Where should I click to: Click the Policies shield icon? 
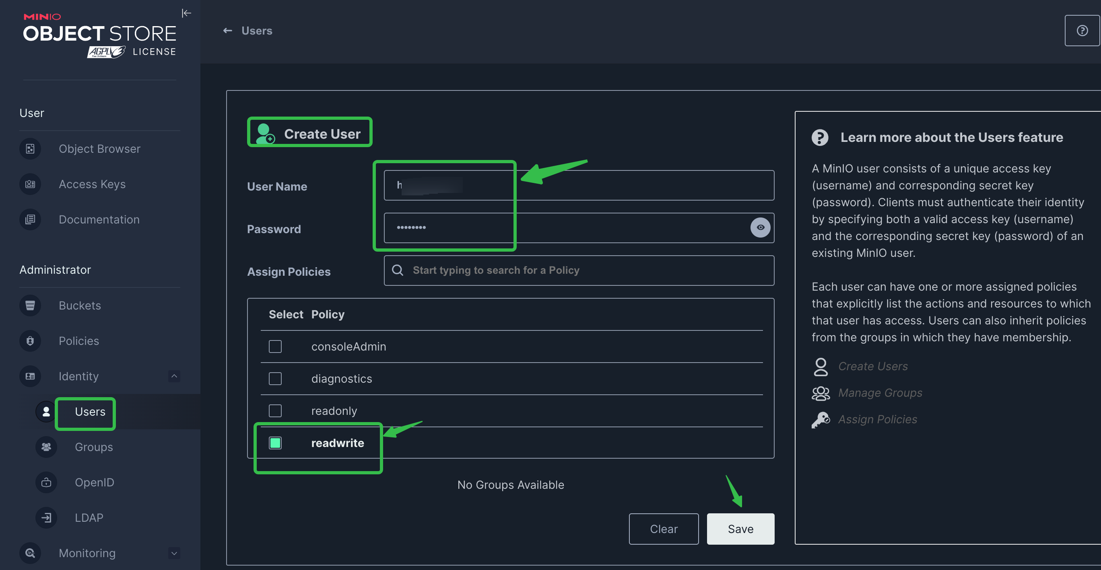30,341
